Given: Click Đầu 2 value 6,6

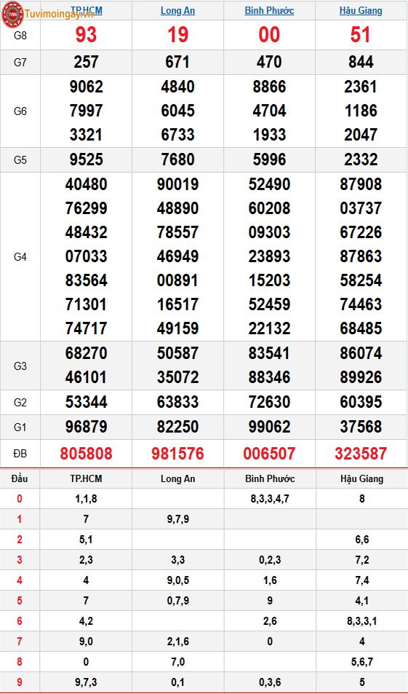Looking at the screenshot, I should [x=361, y=540].
